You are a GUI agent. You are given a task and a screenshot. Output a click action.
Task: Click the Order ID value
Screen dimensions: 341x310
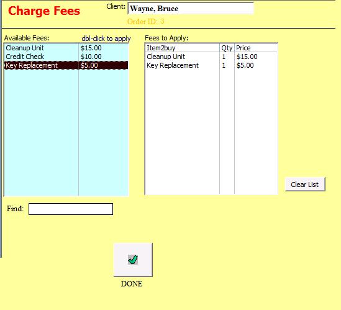click(162, 21)
